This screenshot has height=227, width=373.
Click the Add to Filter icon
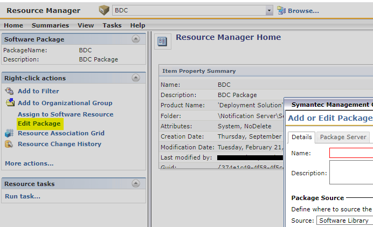tap(9, 91)
